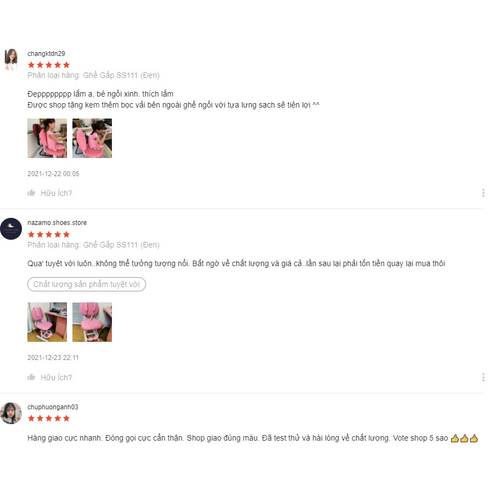Image resolution: width=490 pixels, height=490 pixels.
Task: Open first pink chair photo in nazamo review
Action: click(x=47, y=322)
